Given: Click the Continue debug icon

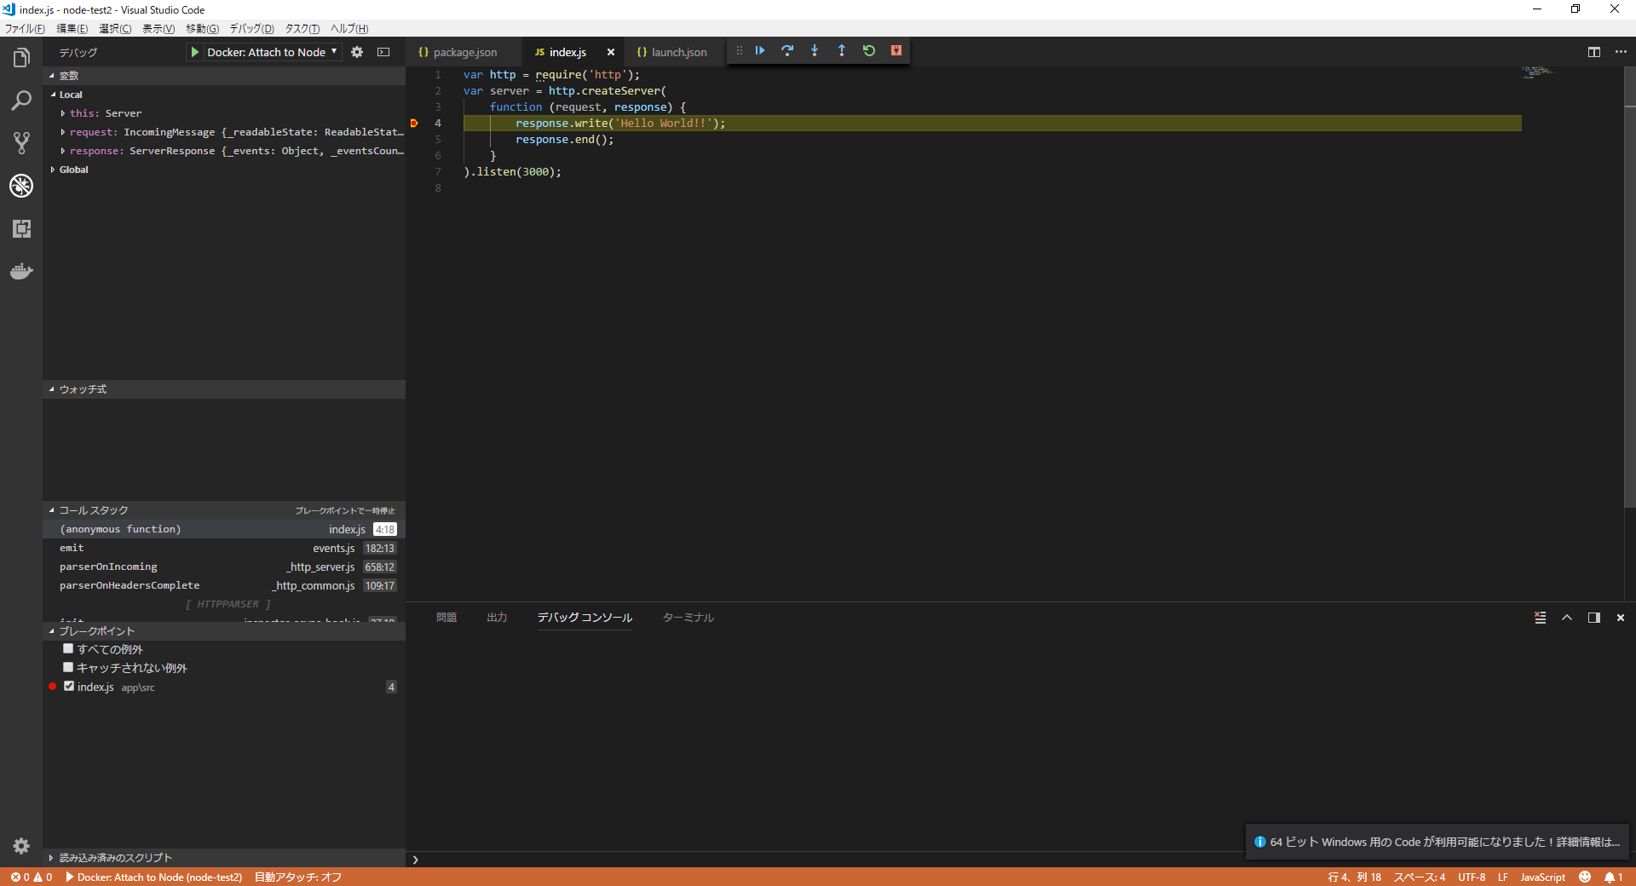Looking at the screenshot, I should 759,51.
